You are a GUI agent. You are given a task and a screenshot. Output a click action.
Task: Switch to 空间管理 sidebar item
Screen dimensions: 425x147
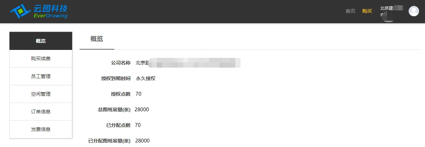(x=41, y=94)
